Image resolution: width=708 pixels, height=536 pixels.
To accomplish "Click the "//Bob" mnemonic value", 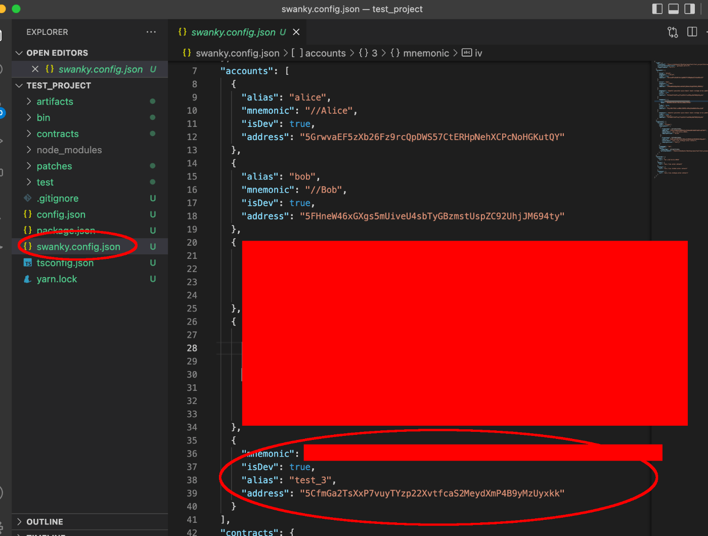I will [x=324, y=190].
